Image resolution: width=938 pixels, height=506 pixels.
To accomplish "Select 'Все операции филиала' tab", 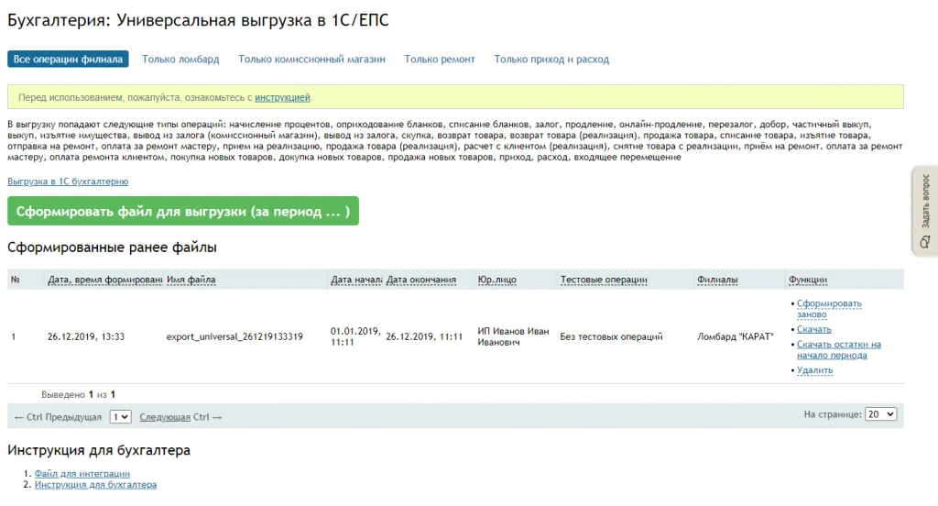I will click(x=68, y=59).
